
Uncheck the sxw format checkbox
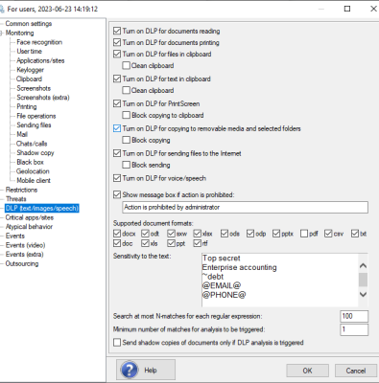coord(172,234)
